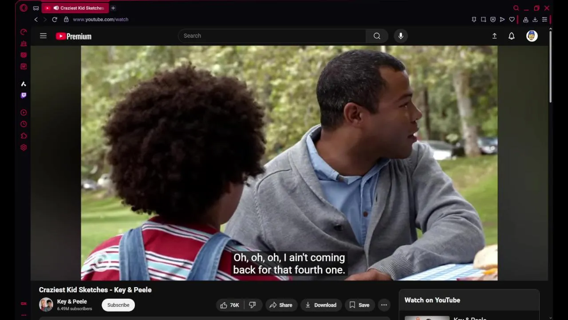The width and height of the screenshot is (568, 320).
Task: Take a snapshot with crop icon
Action: pyautogui.click(x=483, y=20)
